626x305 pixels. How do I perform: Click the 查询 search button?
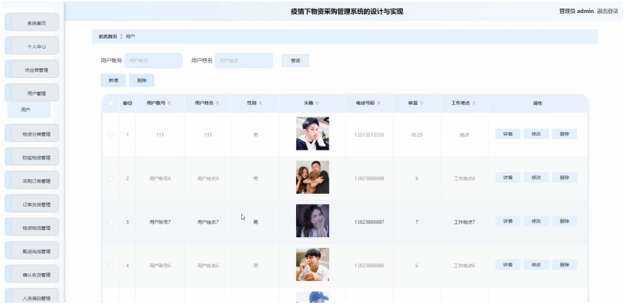295,60
